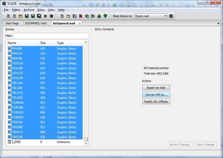
Task: Click the Export as Wad button
Action: [156, 88]
